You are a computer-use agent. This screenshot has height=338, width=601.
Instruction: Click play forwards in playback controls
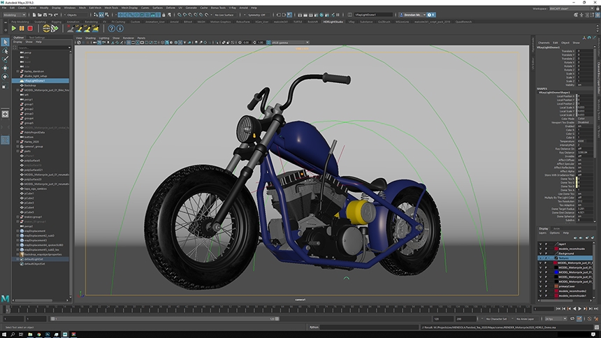click(x=579, y=309)
